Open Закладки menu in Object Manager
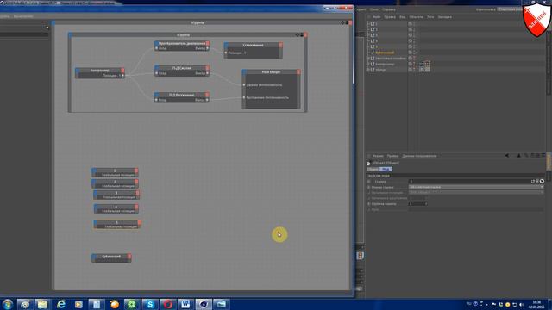Viewport: 552px width, 310px height. [x=445, y=17]
